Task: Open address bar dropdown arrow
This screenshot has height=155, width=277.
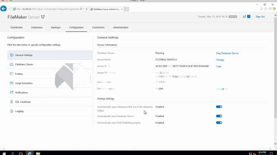Action: click(84, 9)
